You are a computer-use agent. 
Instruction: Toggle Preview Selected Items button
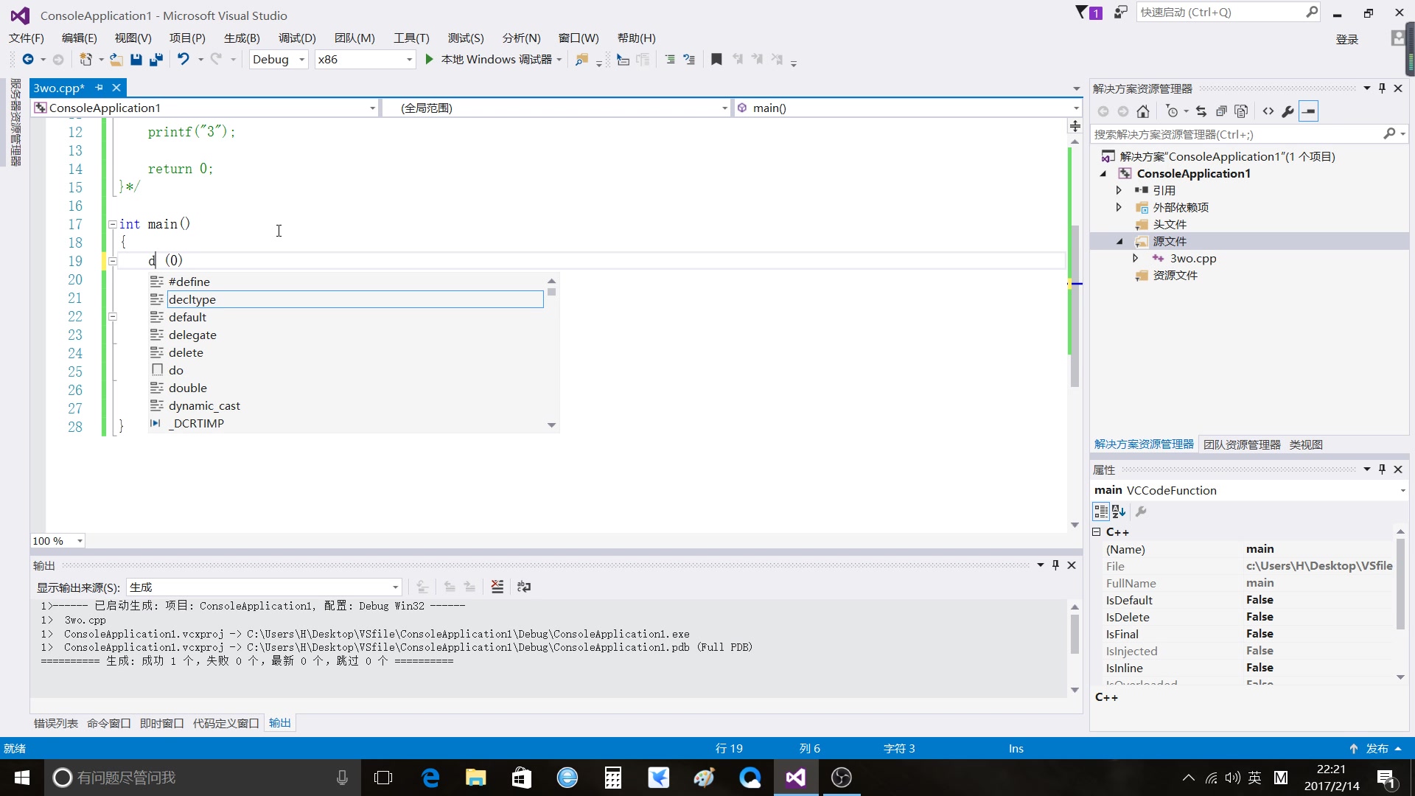pos(1308,111)
